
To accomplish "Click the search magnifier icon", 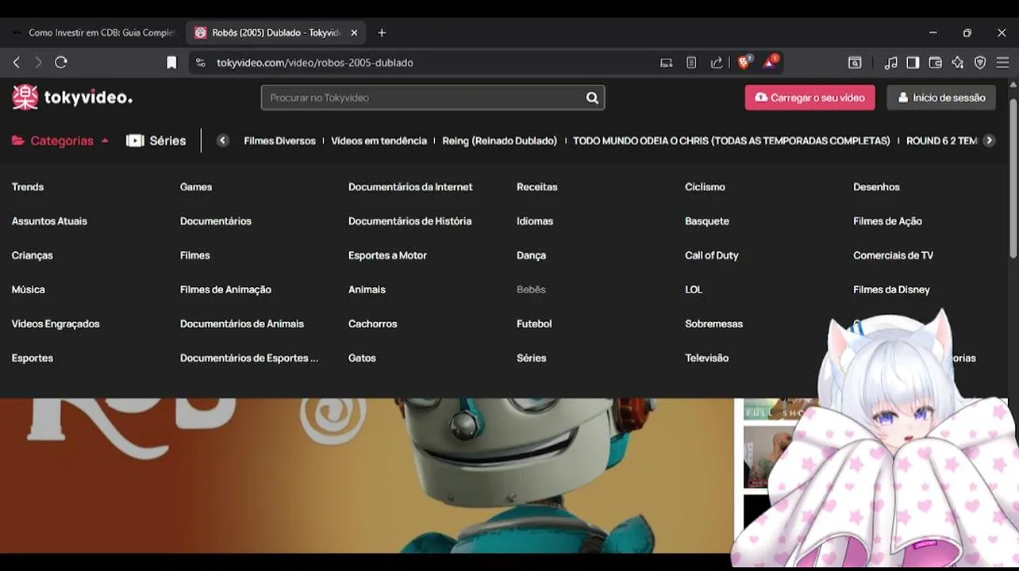I will tap(592, 98).
